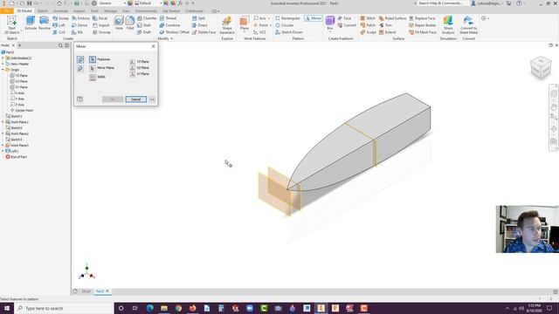The width and height of the screenshot is (559, 314).
Task: Open the Modify panel dropdown
Action: (x=165, y=38)
